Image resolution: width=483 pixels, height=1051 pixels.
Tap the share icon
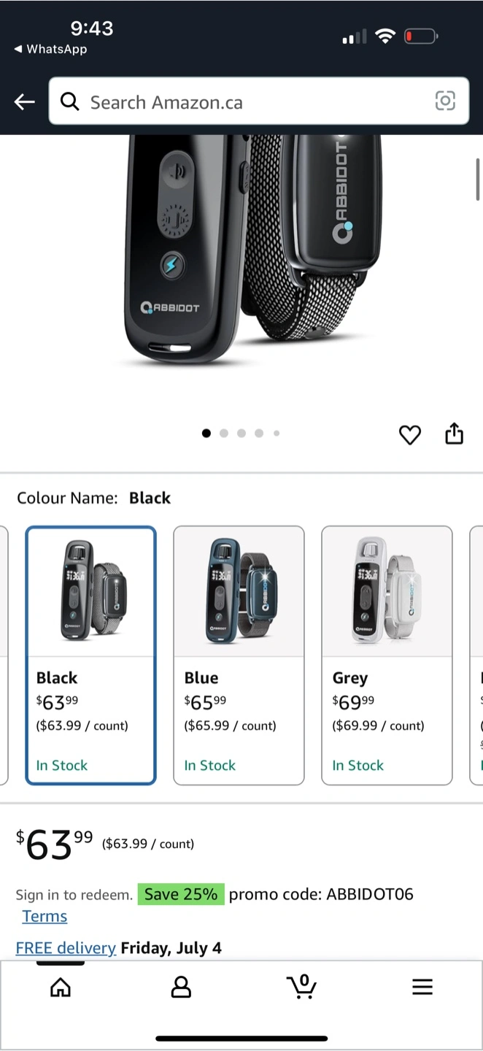point(454,433)
